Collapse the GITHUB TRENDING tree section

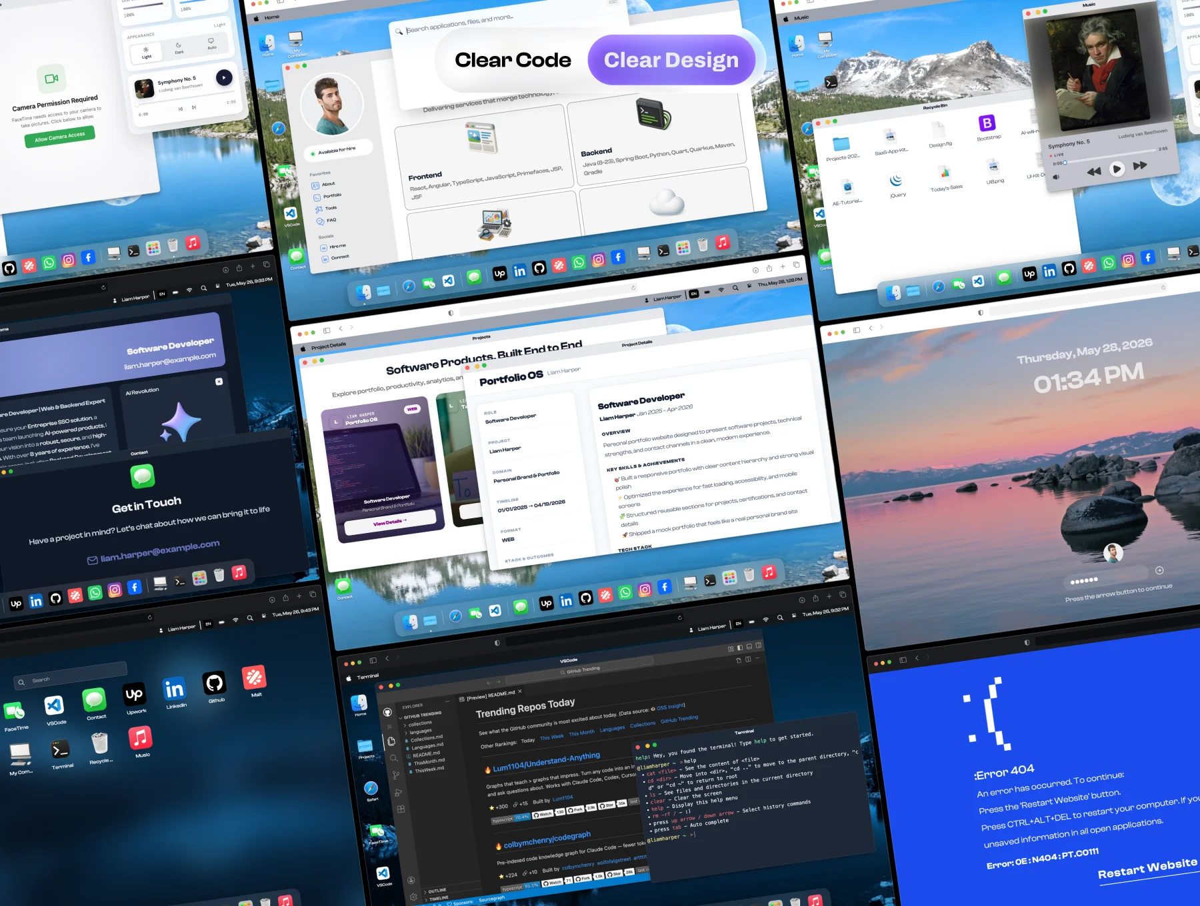pyautogui.click(x=421, y=715)
